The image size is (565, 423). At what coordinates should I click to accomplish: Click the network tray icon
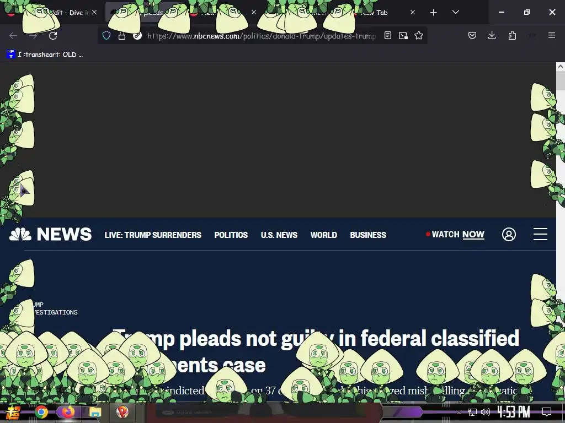tap(472, 412)
